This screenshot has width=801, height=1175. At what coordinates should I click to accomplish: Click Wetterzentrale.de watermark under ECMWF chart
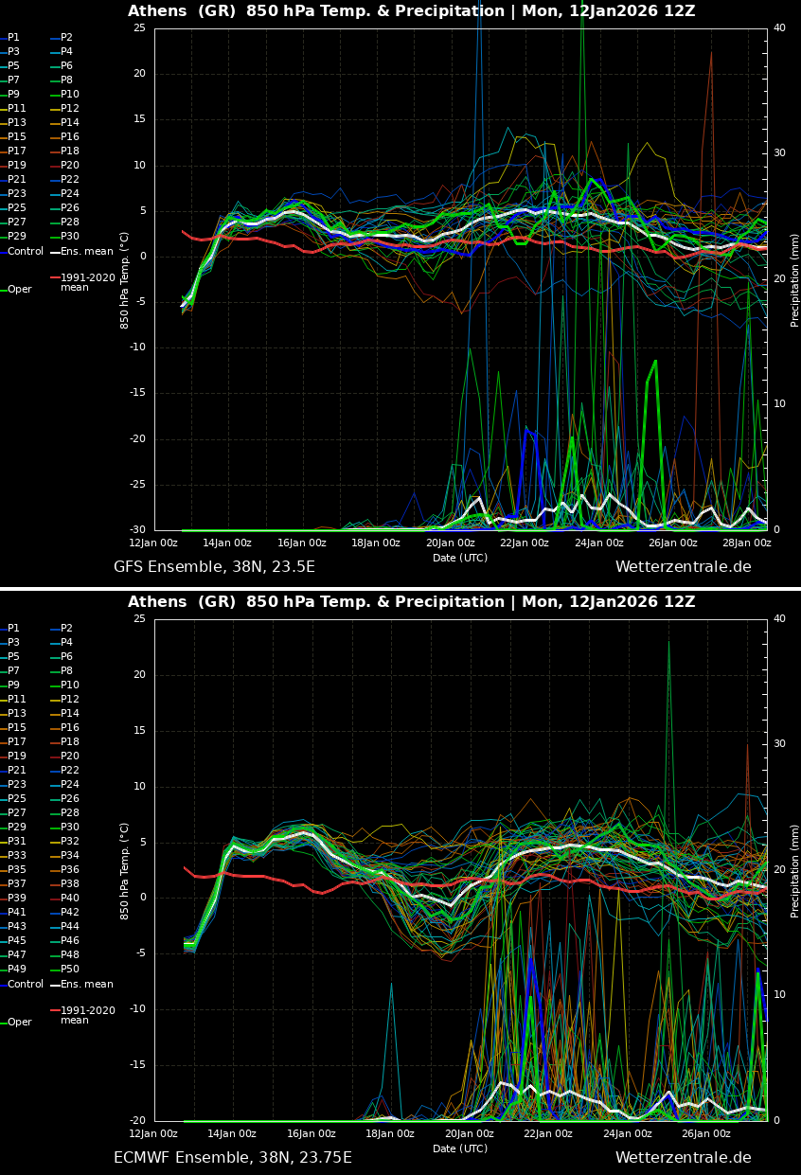[x=683, y=1158]
